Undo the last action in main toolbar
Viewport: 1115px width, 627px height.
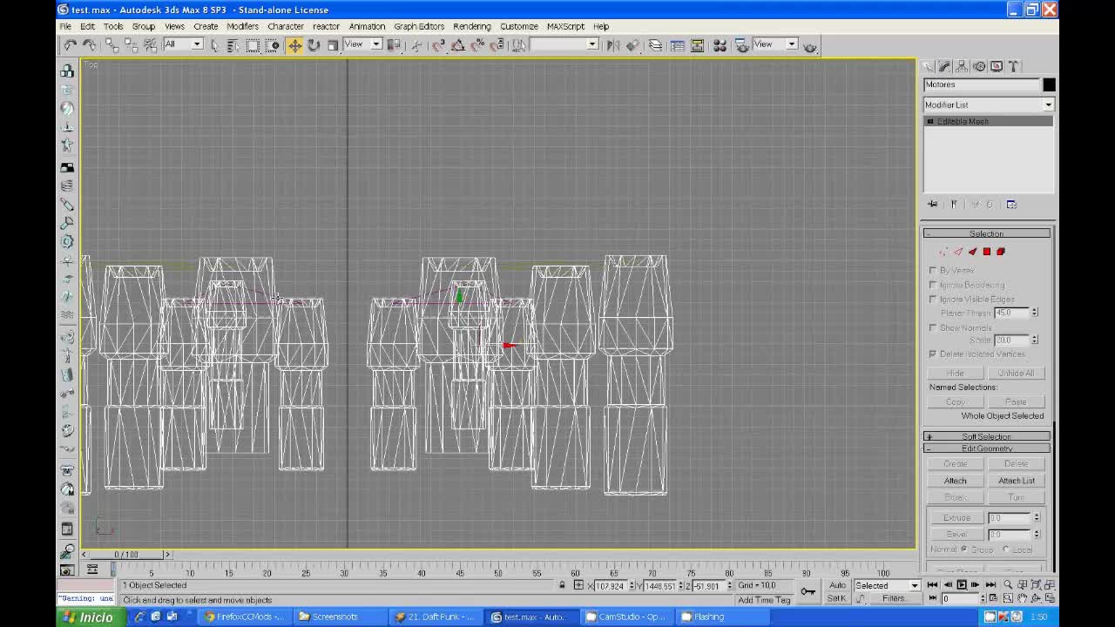point(71,45)
